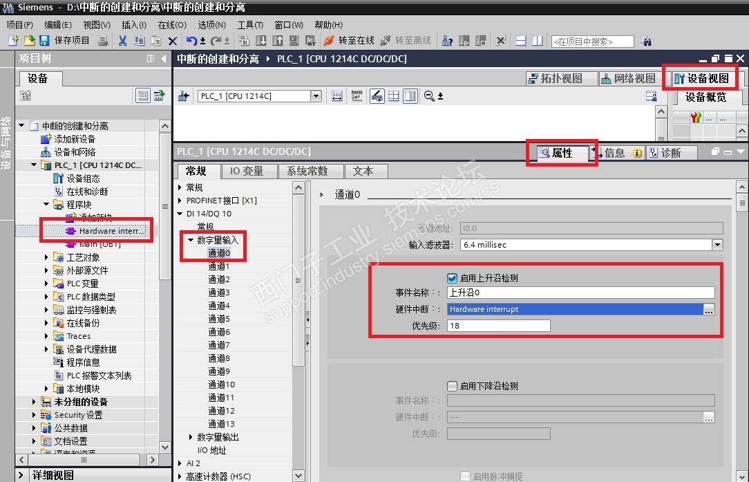Click 保存项目 save project button
Image resolution: width=749 pixels, height=482 pixels.
(64, 41)
